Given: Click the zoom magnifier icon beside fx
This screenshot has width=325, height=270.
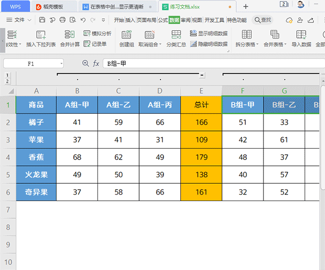Looking at the screenshot, I should pyautogui.click(x=85, y=63).
